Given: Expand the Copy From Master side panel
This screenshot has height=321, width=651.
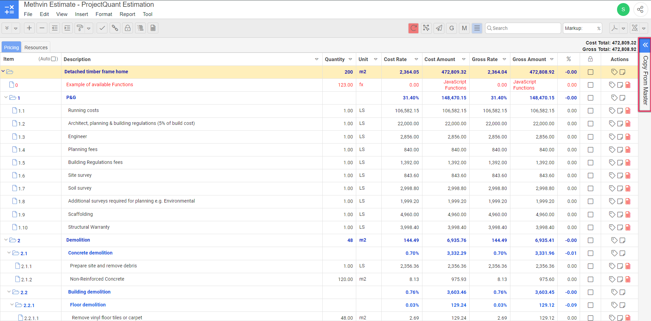Looking at the screenshot, I should 645,45.
